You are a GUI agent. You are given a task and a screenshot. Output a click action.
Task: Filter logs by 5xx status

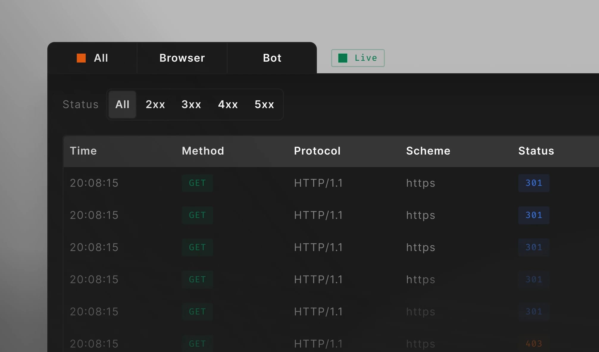(264, 105)
